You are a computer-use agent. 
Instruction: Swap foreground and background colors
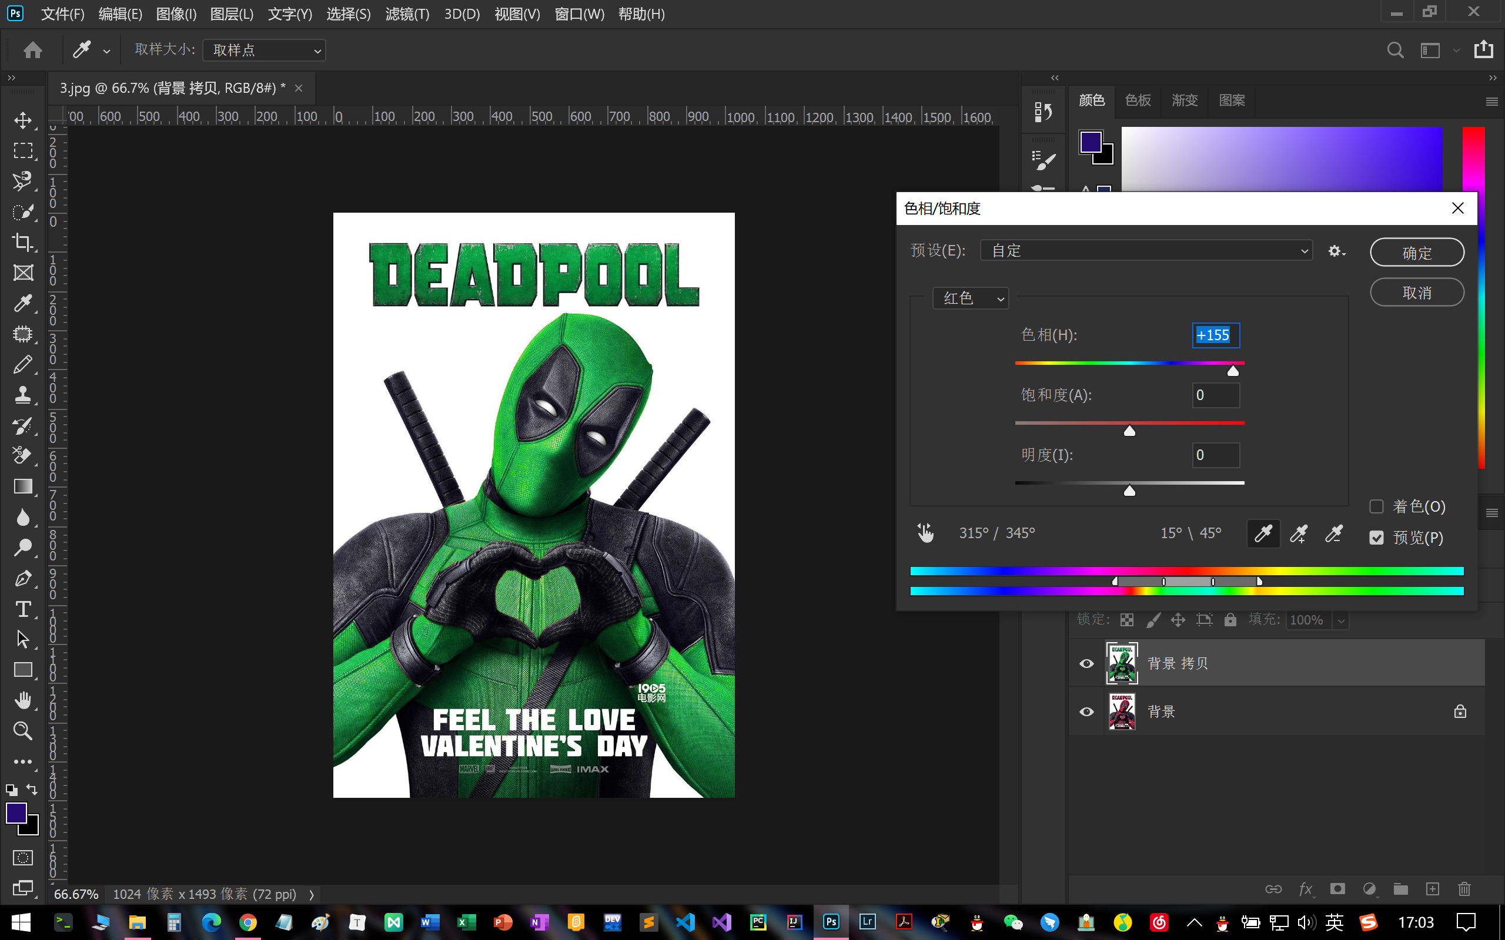pos(32,790)
